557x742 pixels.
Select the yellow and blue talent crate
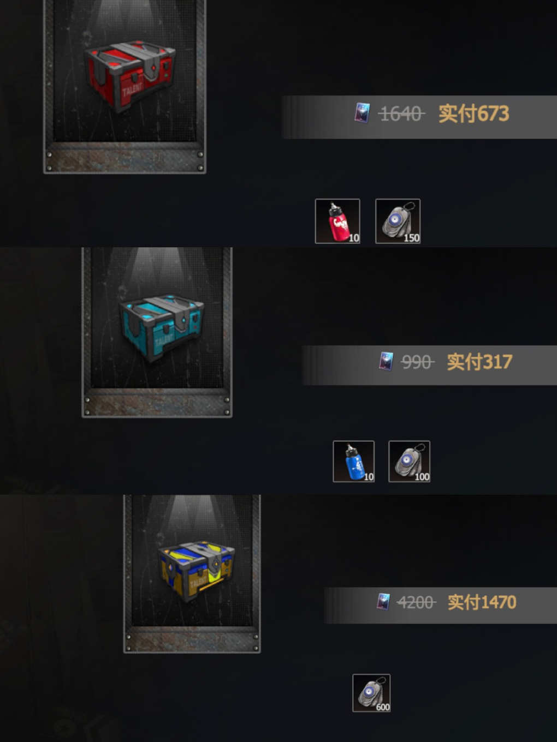coord(197,571)
